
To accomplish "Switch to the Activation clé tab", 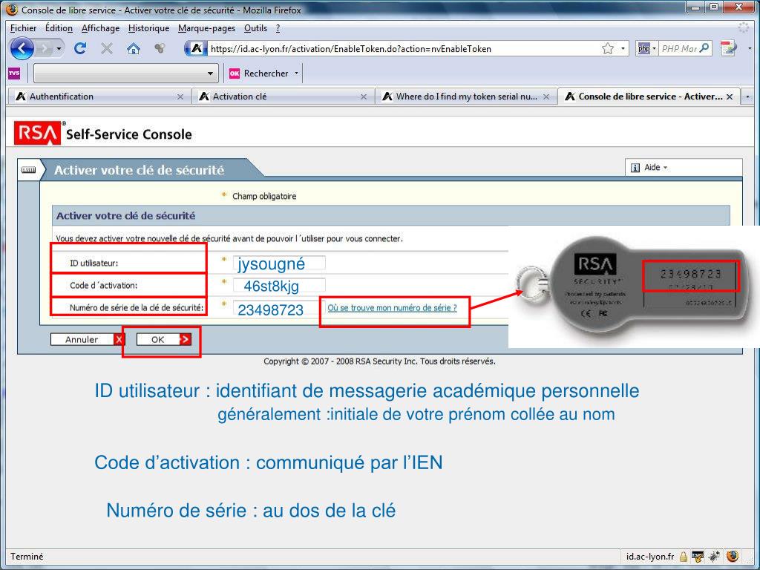I will (283, 96).
